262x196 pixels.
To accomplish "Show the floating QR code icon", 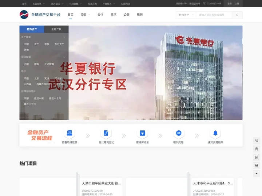I will point(257,157).
